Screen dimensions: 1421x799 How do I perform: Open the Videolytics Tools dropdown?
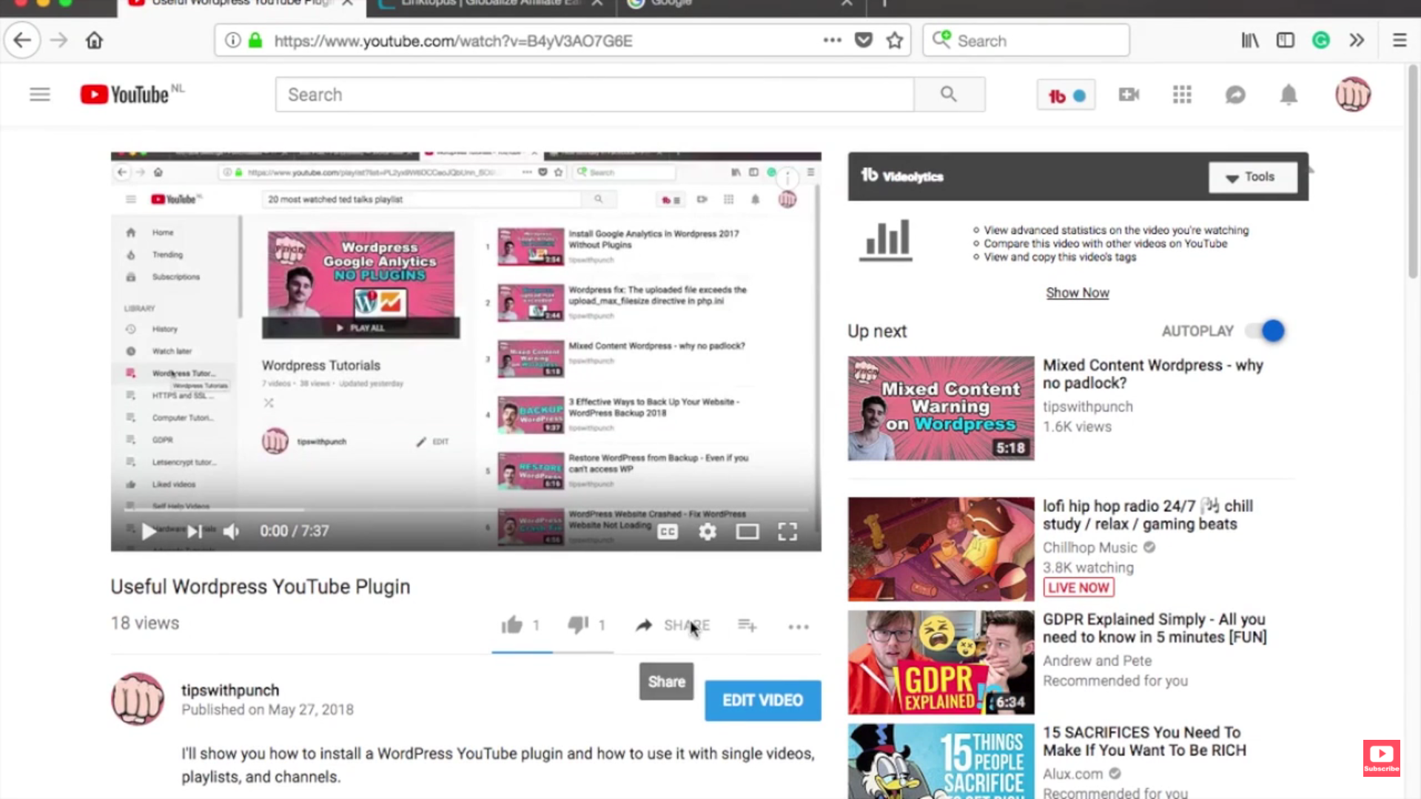[1252, 177]
